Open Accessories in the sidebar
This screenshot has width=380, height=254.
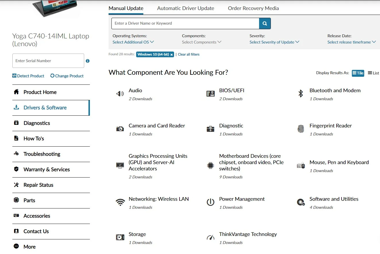click(51, 216)
